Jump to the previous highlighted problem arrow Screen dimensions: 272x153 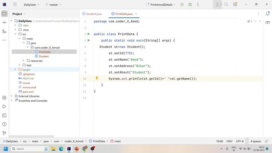pyautogui.click(x=255, y=21)
